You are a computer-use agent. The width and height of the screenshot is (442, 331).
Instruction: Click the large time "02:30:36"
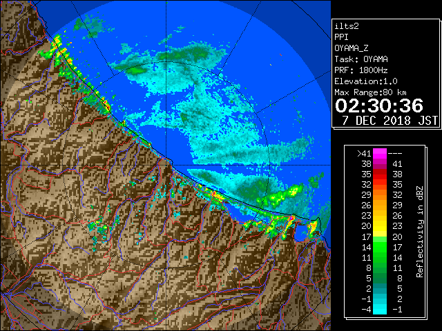[x=379, y=106]
